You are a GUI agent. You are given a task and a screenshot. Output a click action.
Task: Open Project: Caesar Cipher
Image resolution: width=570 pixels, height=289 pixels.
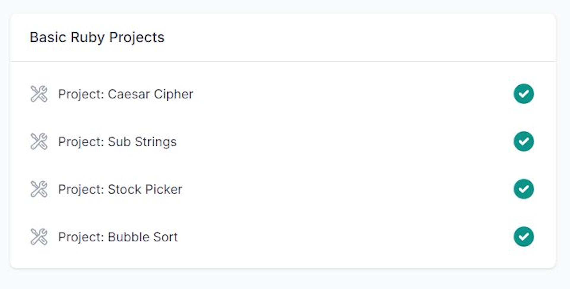coord(126,94)
